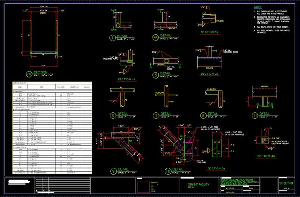Select the SECTION 1b title text

click(210, 32)
